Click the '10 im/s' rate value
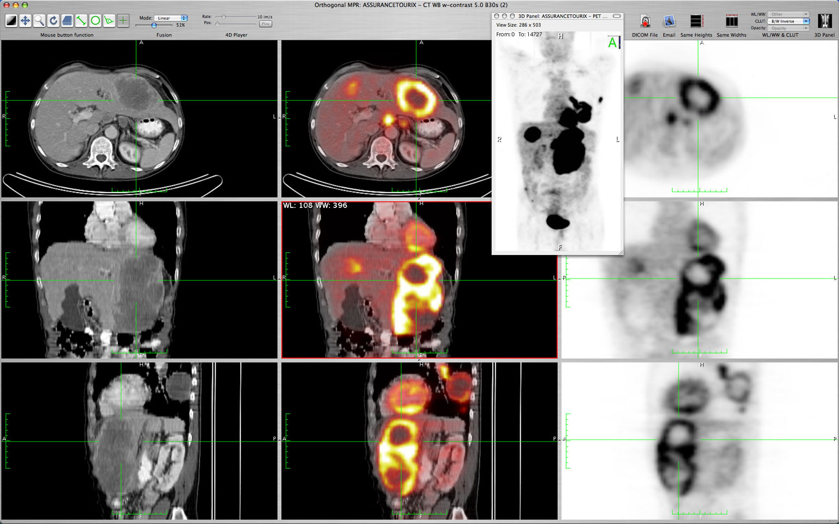839x524 pixels. (x=265, y=17)
